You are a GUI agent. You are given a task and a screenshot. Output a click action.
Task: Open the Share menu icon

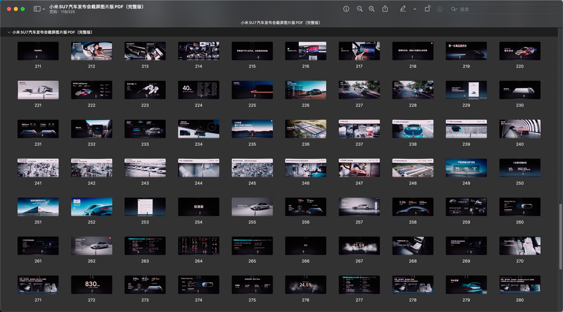point(385,9)
